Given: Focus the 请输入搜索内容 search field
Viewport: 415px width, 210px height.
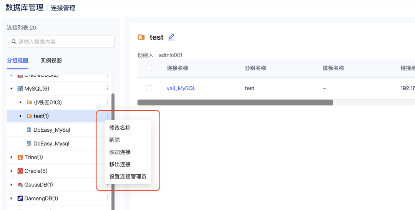Looking at the screenshot, I should 61,42.
